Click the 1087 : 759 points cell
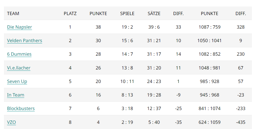The image size is (260, 135). (210, 27)
